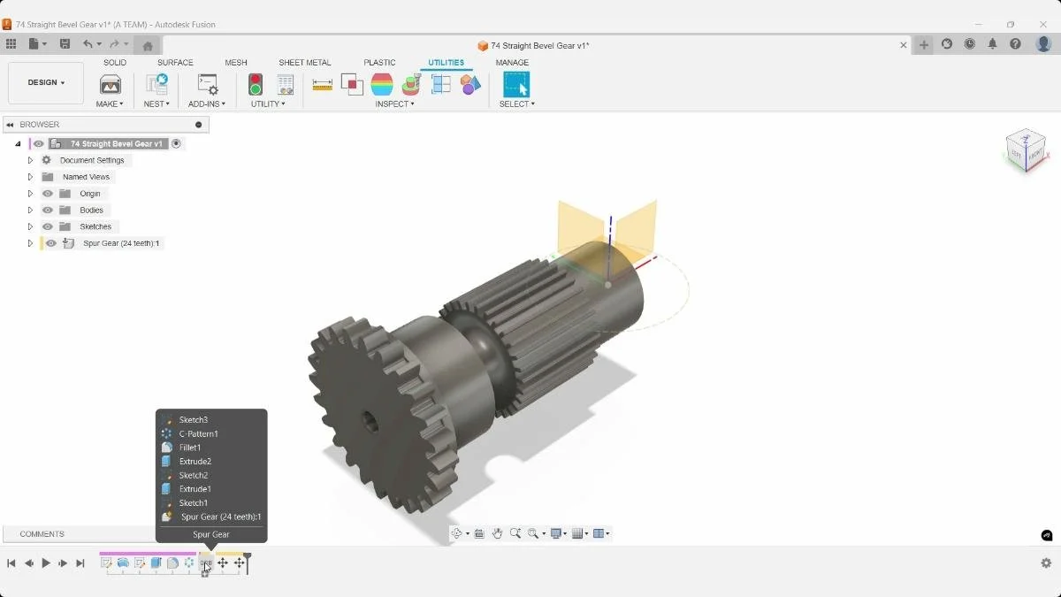Activate root component radio button

(176, 143)
